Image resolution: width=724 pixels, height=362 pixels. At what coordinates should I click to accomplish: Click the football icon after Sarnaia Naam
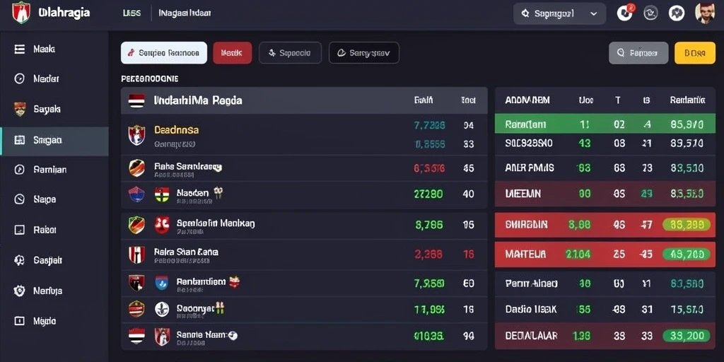[233, 336]
